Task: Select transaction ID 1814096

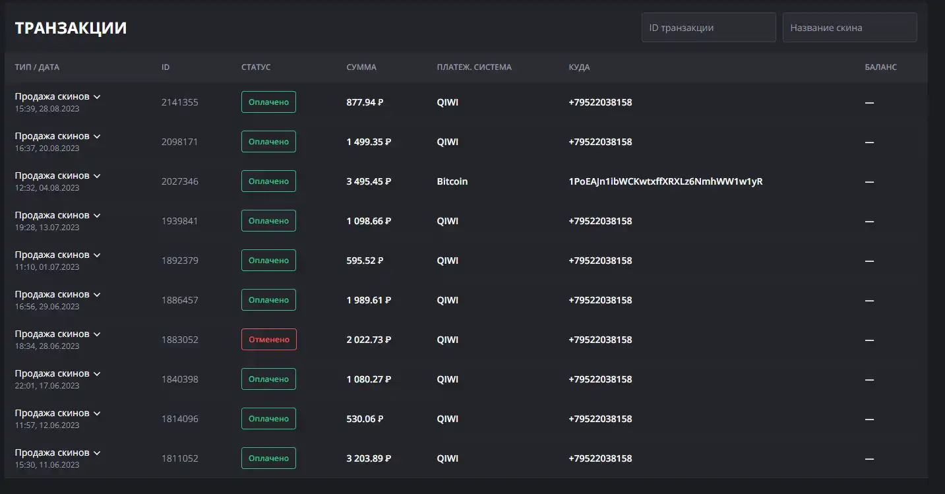Action: point(179,419)
